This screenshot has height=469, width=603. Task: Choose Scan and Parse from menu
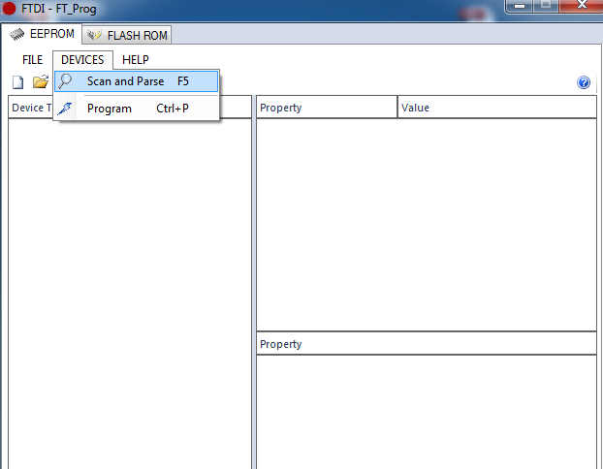[x=136, y=81]
